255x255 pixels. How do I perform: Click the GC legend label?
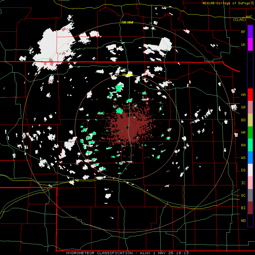243,195
